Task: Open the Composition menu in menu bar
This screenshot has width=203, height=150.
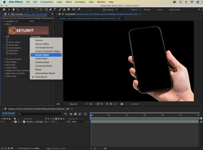Action: 47,2
